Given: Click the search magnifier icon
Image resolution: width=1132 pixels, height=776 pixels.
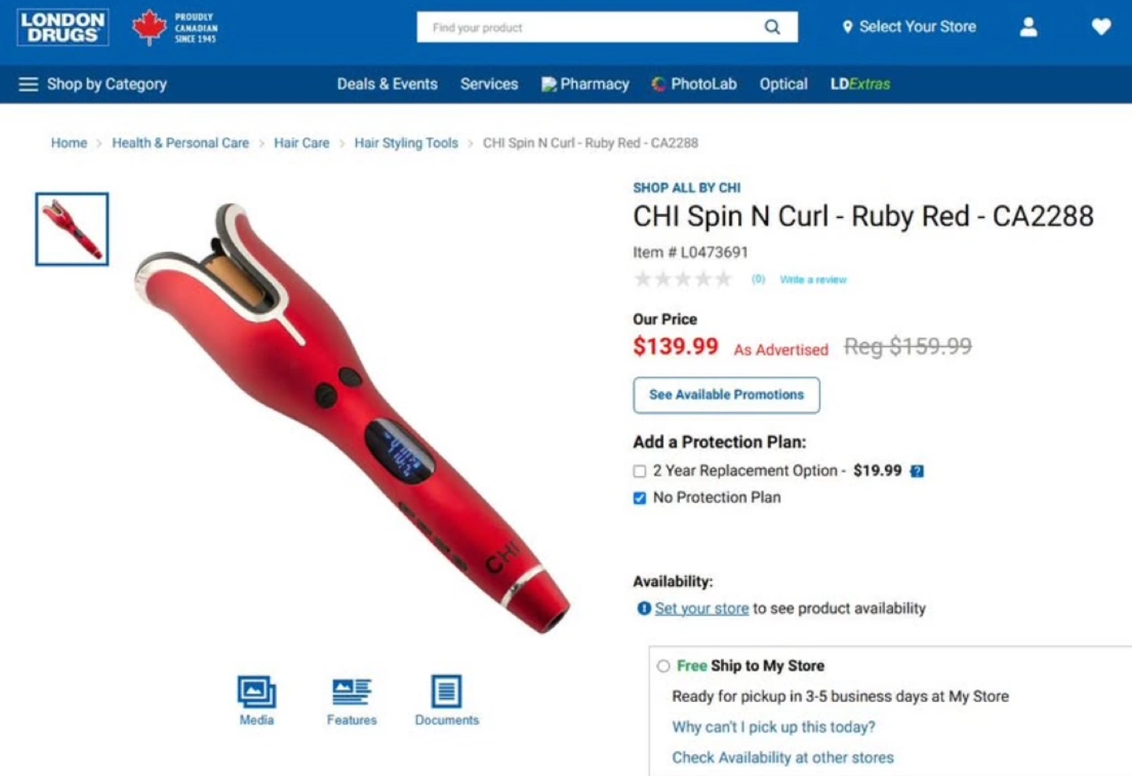Looking at the screenshot, I should click(x=772, y=28).
